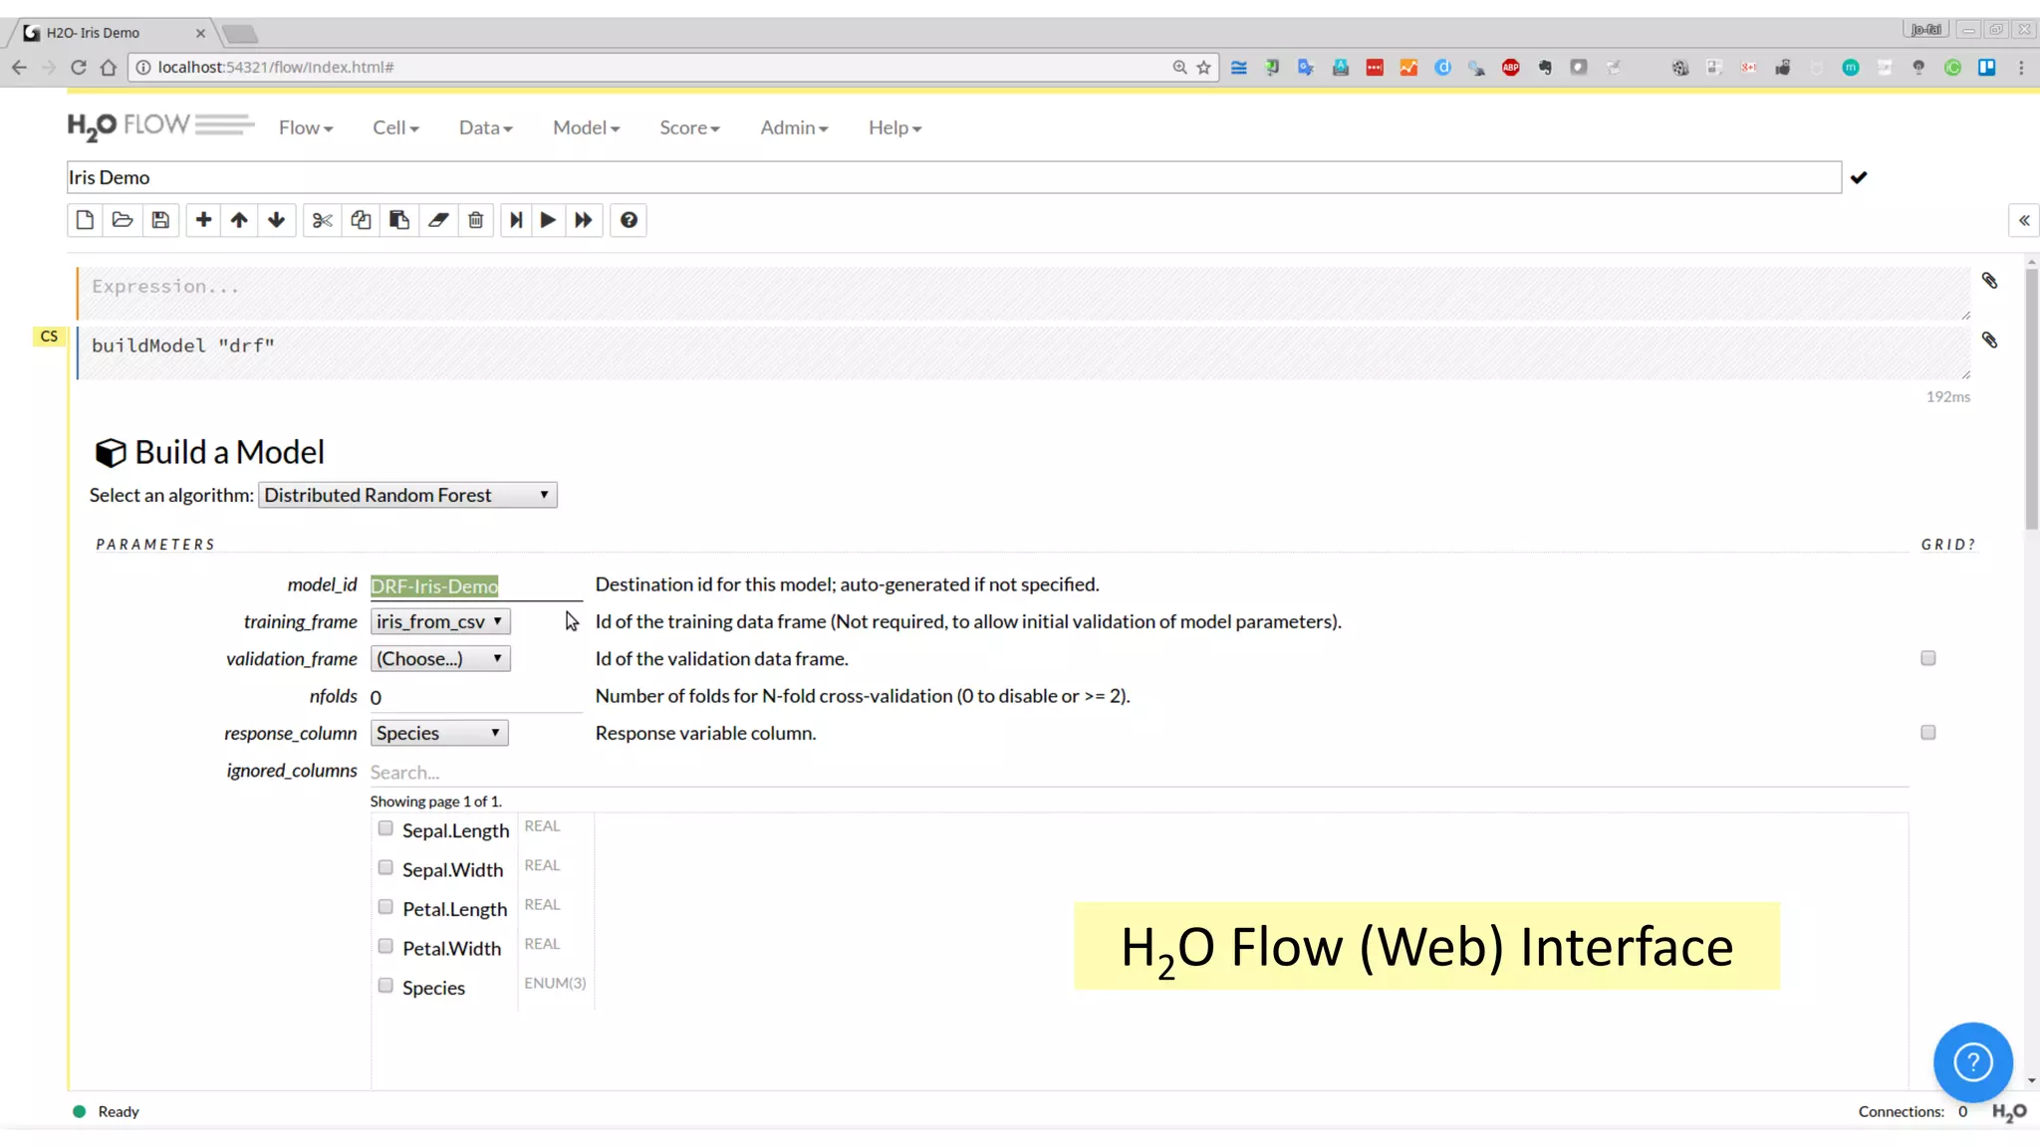2040x1147 pixels.
Task: Cut the cell with the scissors icon
Action: [322, 220]
